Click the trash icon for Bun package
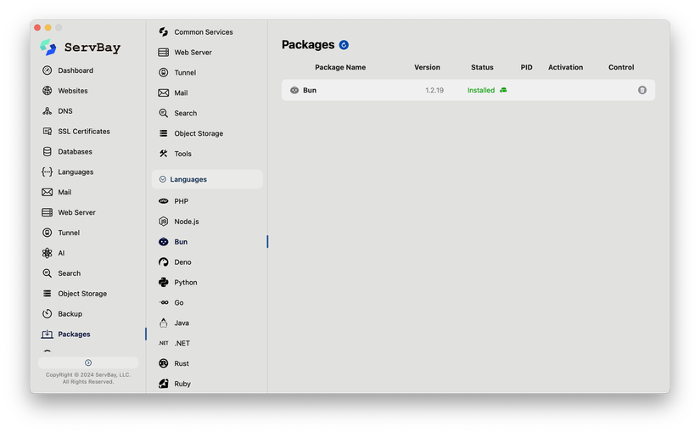The height and width of the screenshot is (433, 700). click(x=642, y=90)
